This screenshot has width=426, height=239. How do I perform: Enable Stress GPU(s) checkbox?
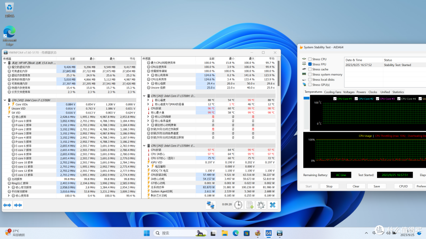(310, 85)
